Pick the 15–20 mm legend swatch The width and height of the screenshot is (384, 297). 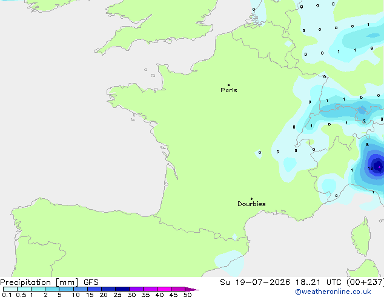coord(94,289)
